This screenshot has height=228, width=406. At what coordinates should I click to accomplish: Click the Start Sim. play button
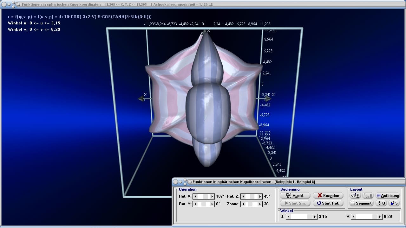(x=295, y=203)
